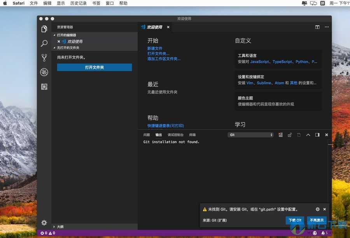The width and height of the screenshot is (350, 238).
Task: Toggle the output scroll lock
Action: point(290,135)
